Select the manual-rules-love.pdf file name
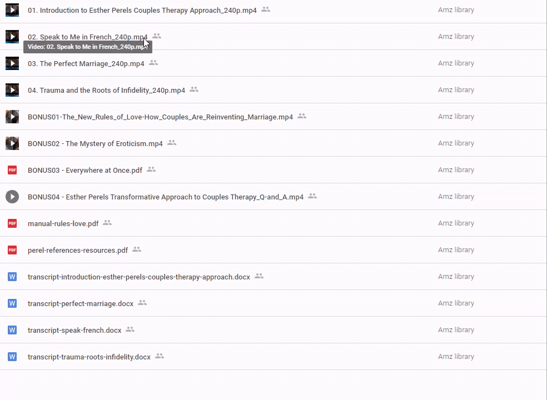This screenshot has width=547, height=400. tap(63, 223)
